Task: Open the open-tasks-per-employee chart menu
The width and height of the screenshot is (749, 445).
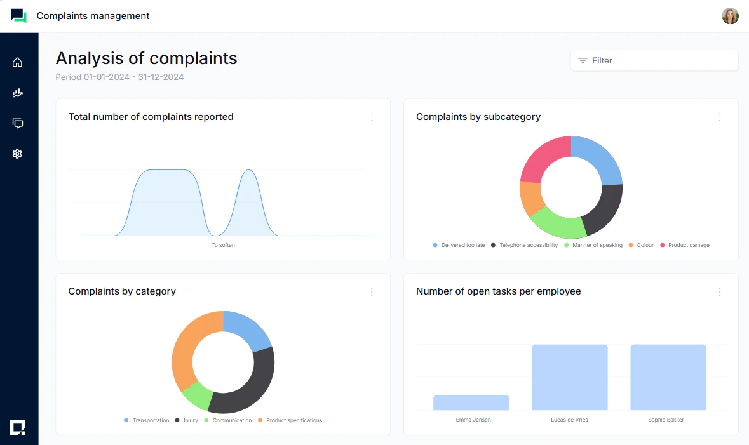Action: point(720,291)
